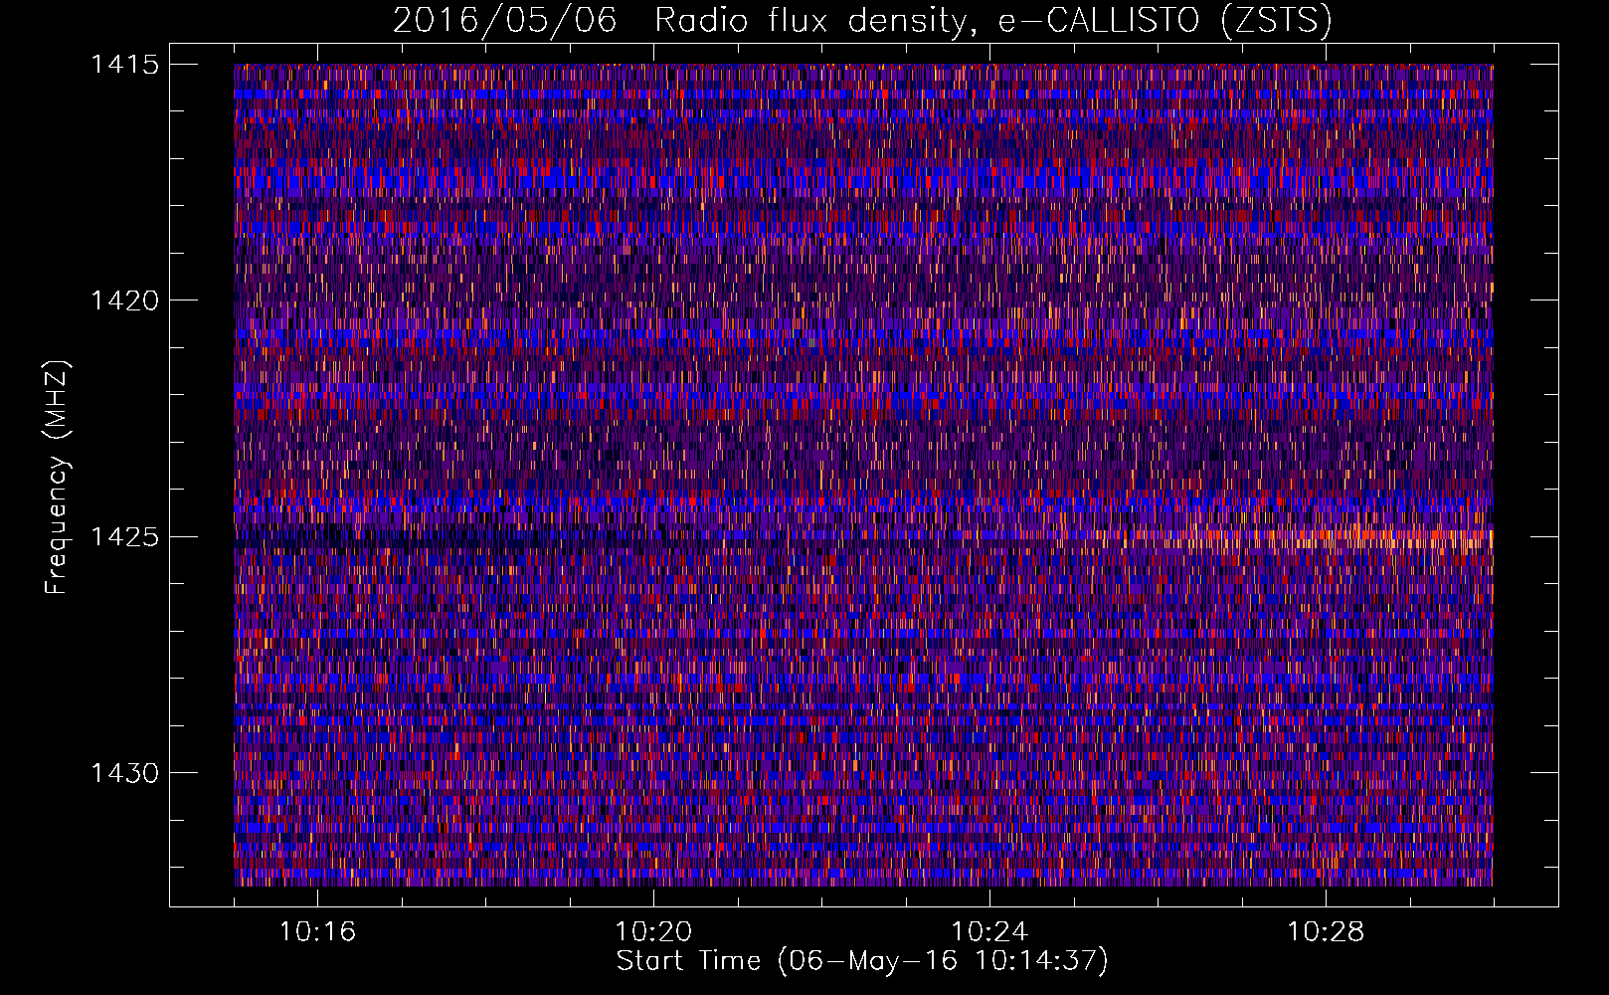Screen dimensions: 1609x995
Task: Click the 1415 frequency tick label
Action: pyautogui.click(x=124, y=65)
